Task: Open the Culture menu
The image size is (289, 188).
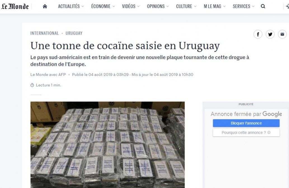Action: coord(186,6)
